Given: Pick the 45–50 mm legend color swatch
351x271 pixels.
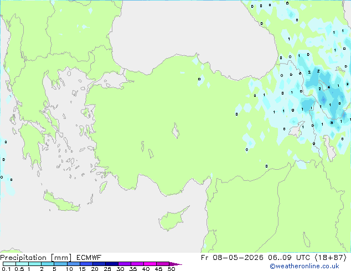Looking at the screenshot, I should (163, 264).
